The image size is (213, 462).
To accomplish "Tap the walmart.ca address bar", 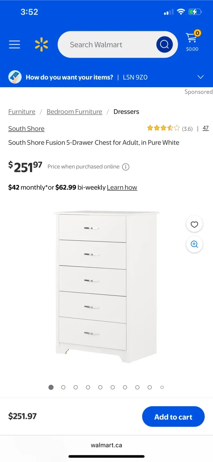I will point(106,445).
